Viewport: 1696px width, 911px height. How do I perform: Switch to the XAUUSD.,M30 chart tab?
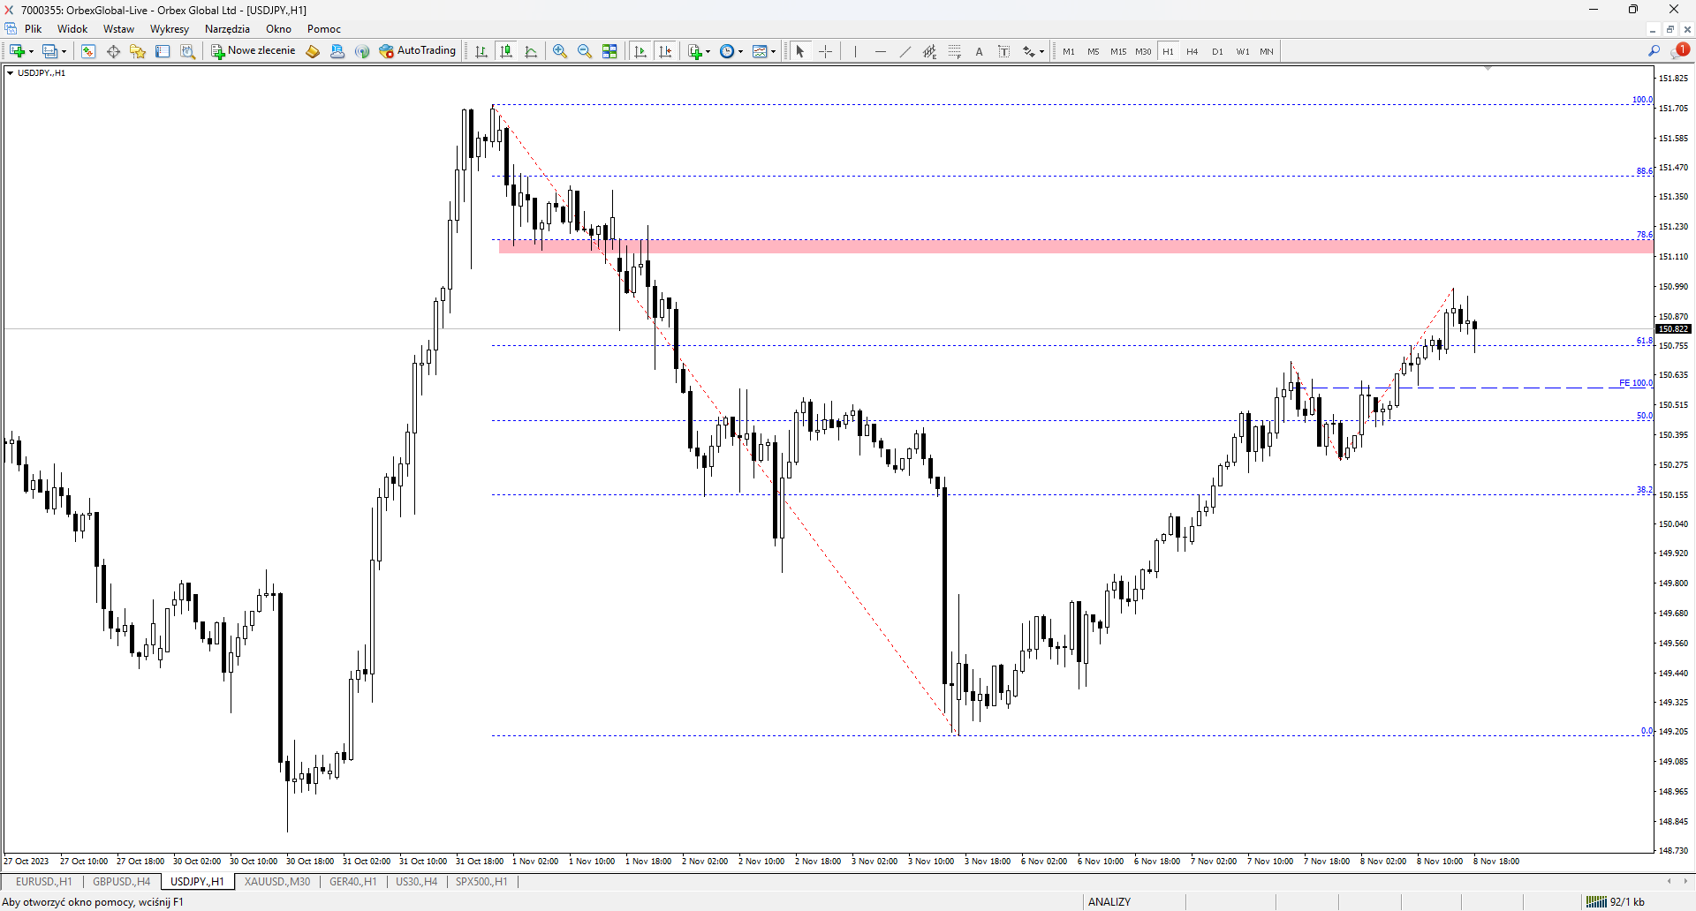tap(277, 881)
